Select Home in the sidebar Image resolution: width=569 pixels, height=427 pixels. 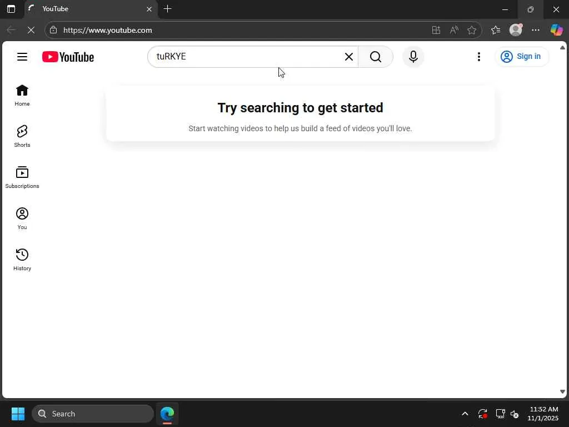[x=22, y=96]
